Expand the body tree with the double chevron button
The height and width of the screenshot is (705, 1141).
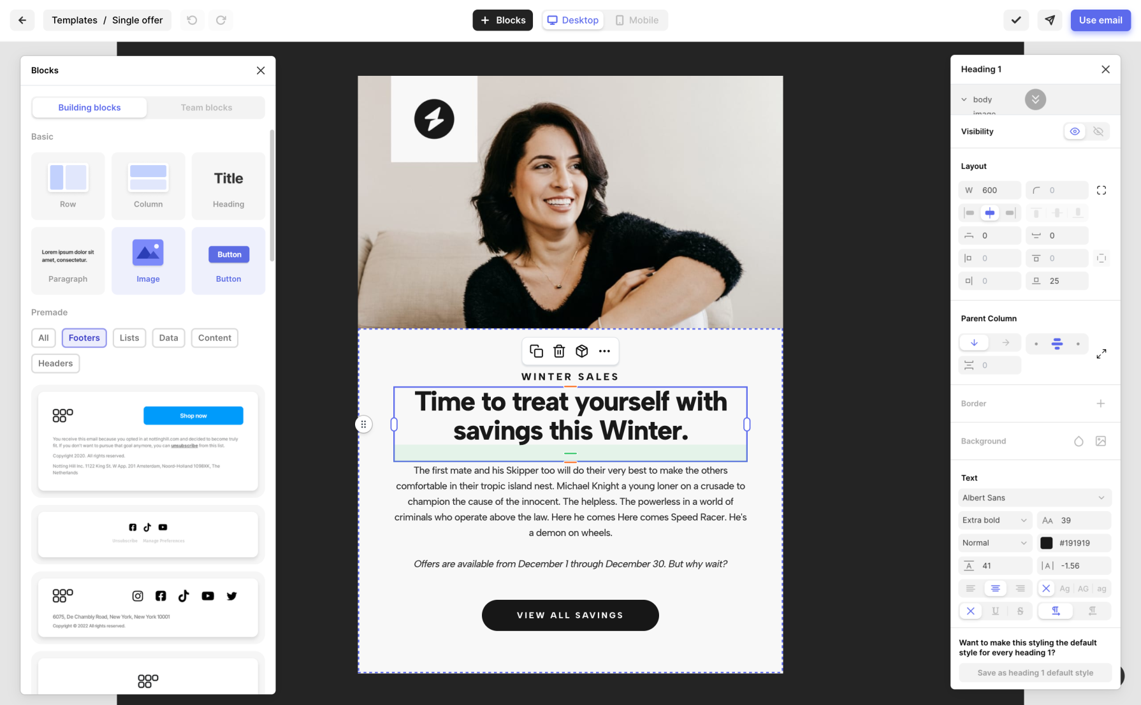(x=1035, y=99)
